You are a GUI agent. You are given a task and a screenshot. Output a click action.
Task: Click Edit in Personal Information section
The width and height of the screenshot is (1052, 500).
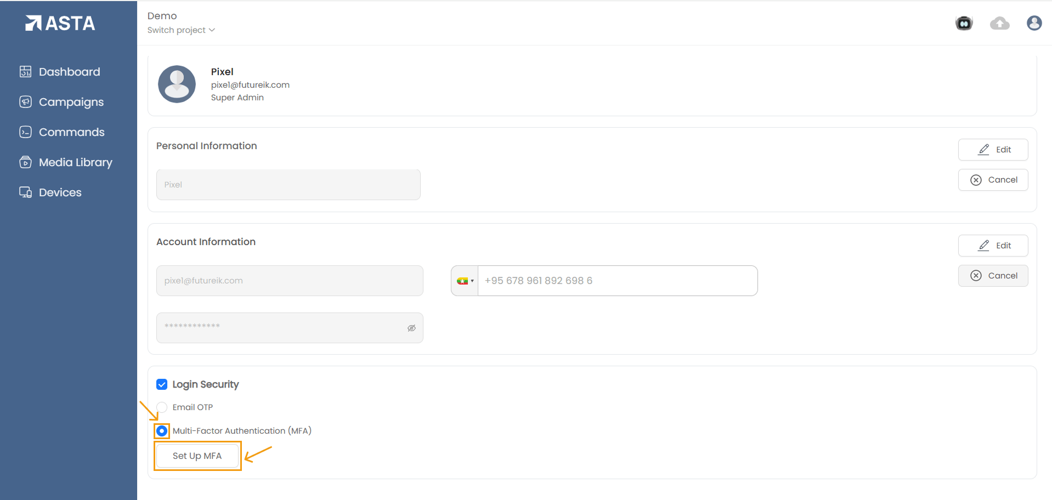click(993, 150)
